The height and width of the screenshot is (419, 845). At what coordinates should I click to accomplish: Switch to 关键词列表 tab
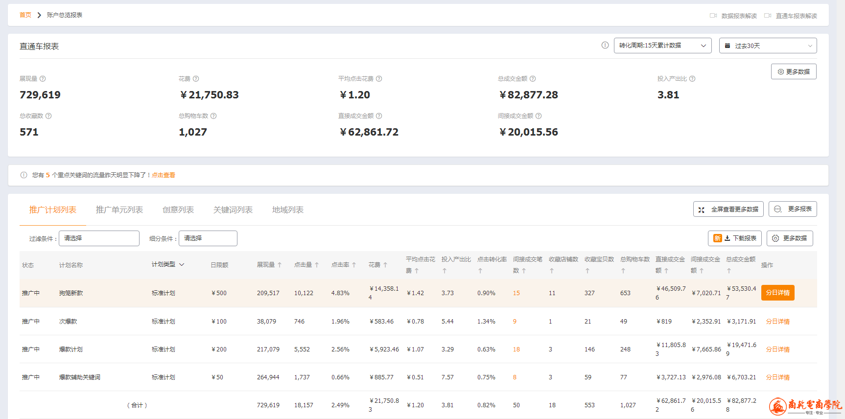[233, 210]
